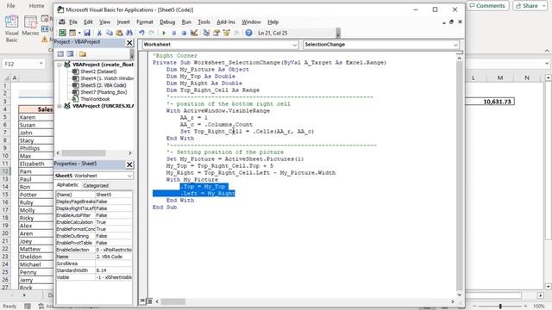This screenshot has height=310, width=552.
Task: Open Find with the binoculars icon
Action: tap(129, 33)
